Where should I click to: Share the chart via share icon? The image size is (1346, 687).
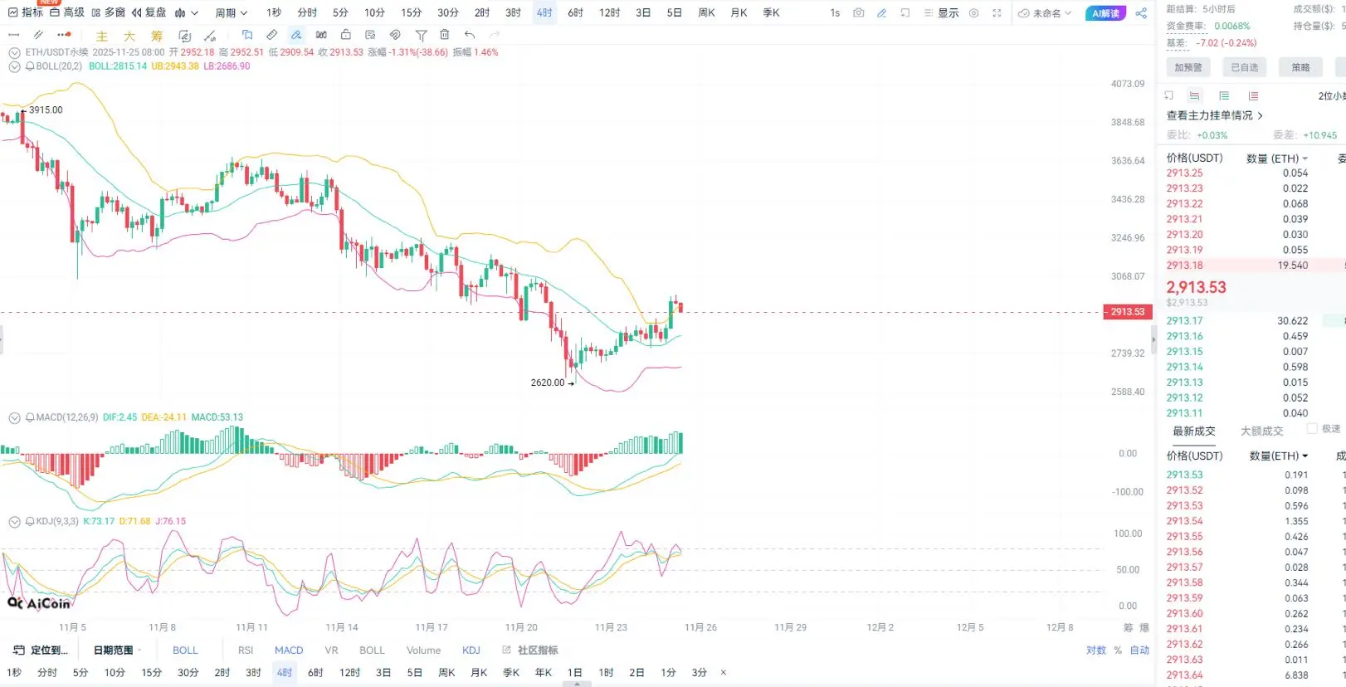[x=1142, y=12]
